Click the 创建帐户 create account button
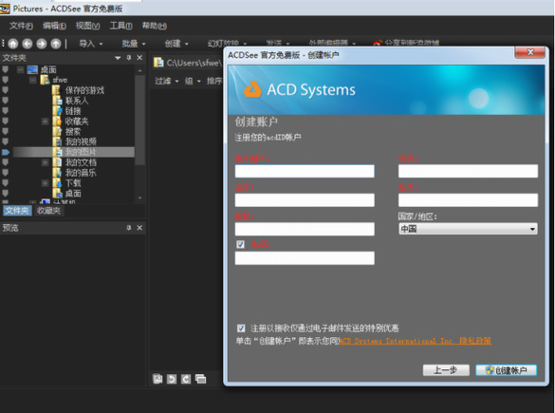The height and width of the screenshot is (413, 555). coord(506,370)
